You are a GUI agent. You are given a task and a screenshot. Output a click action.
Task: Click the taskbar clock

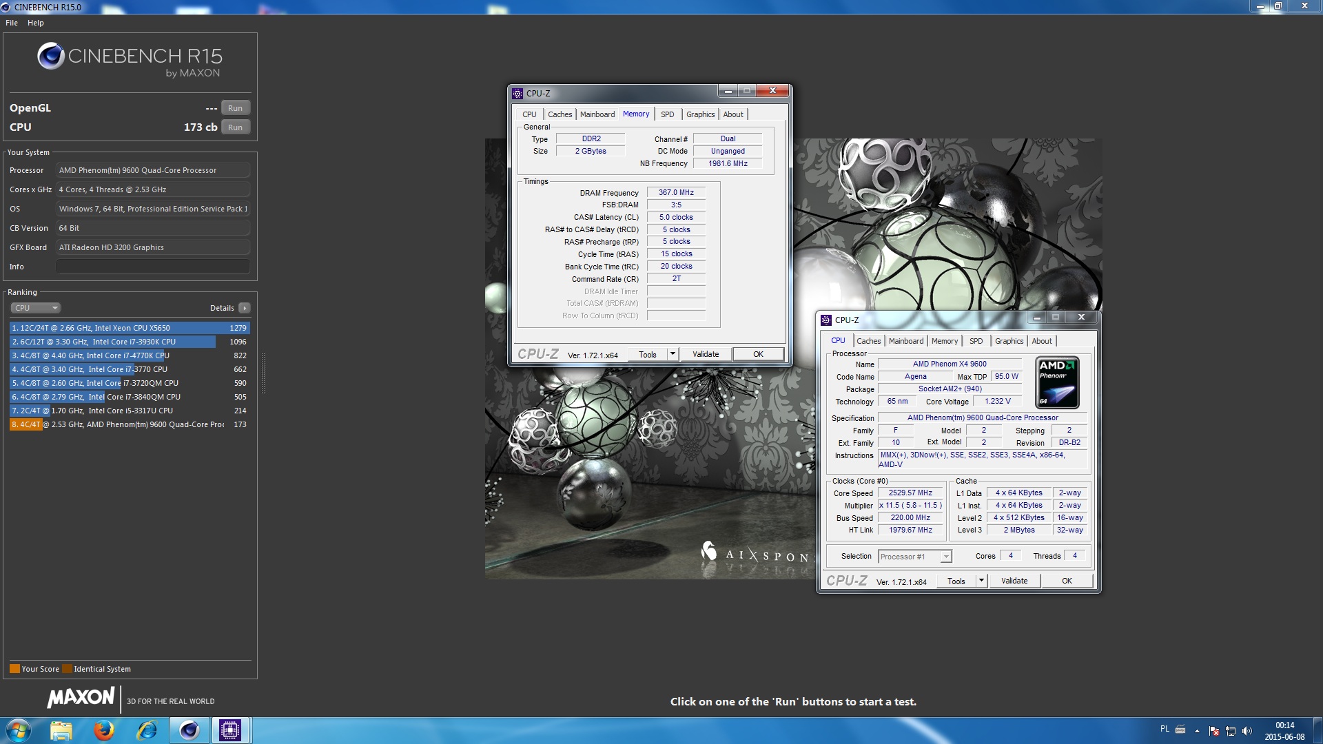(x=1284, y=731)
